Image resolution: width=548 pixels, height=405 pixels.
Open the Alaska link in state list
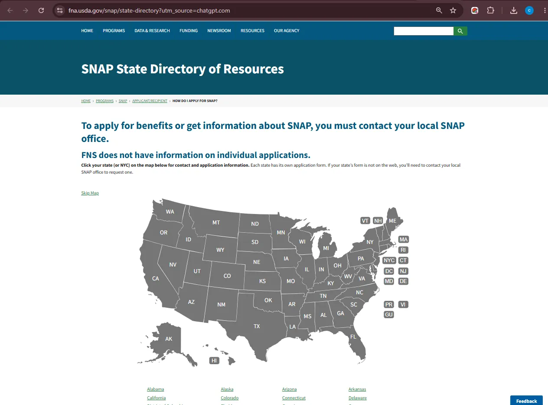pyautogui.click(x=227, y=389)
